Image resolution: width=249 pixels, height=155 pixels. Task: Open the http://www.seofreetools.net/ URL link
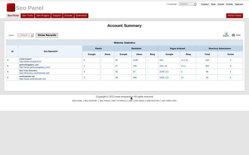[33, 79]
